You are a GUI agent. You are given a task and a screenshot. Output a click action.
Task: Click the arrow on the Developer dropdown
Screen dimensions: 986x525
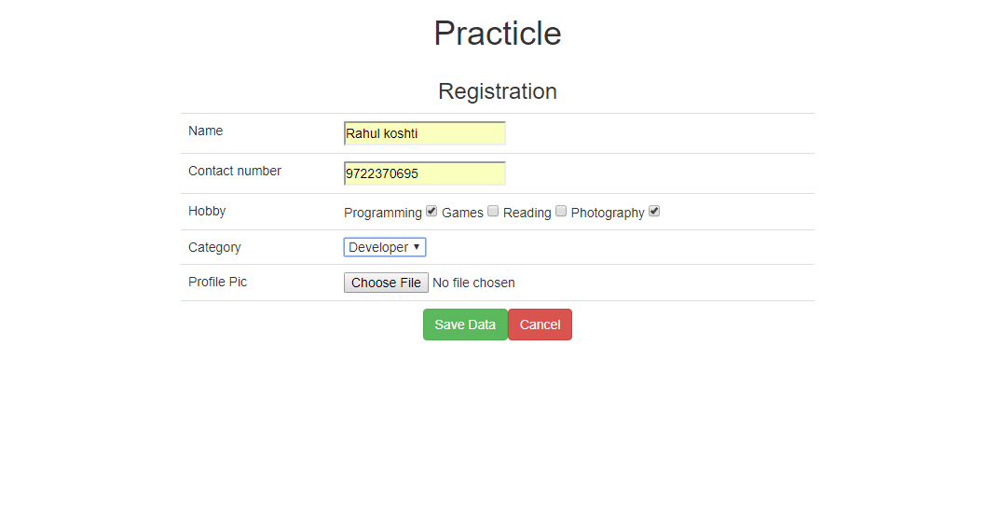pos(417,247)
